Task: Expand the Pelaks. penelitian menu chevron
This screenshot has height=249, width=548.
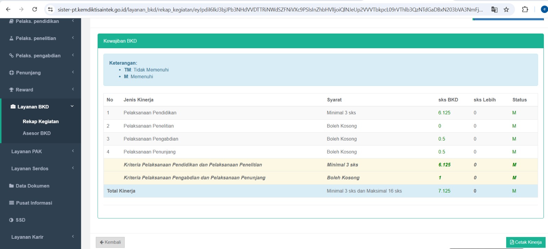Action: click(73, 38)
